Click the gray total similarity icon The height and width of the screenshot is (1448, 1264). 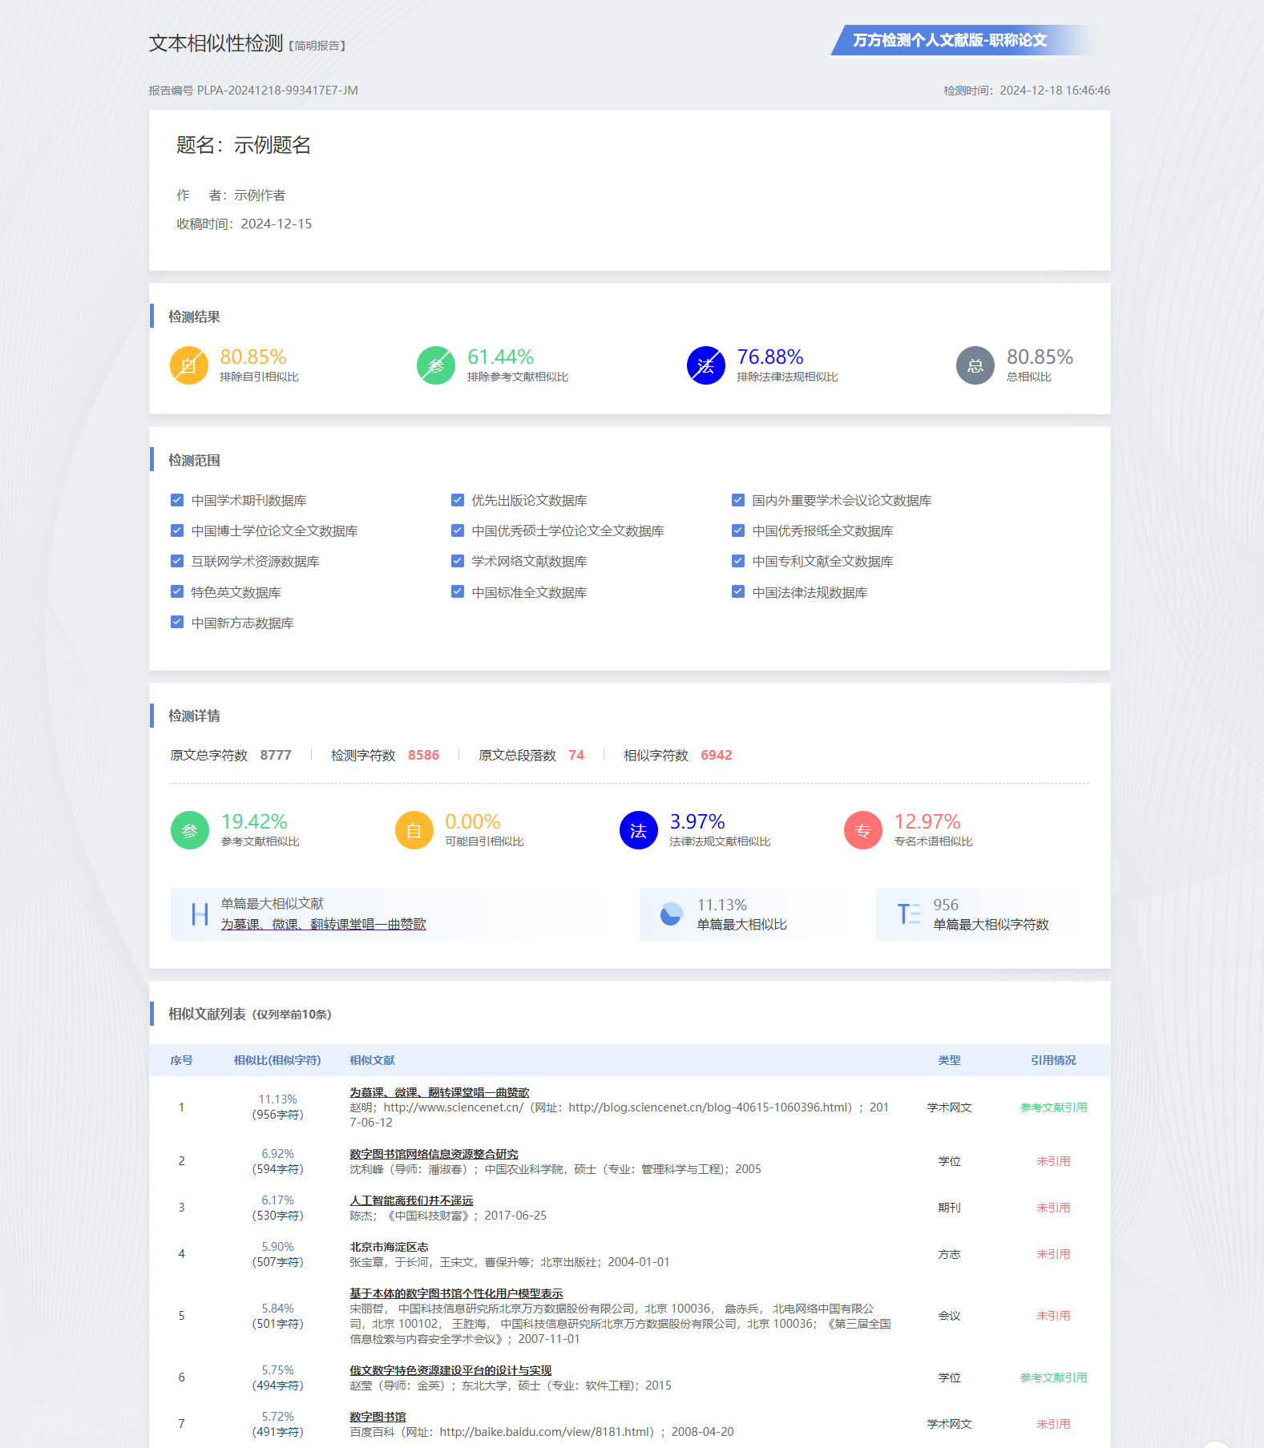click(x=975, y=365)
